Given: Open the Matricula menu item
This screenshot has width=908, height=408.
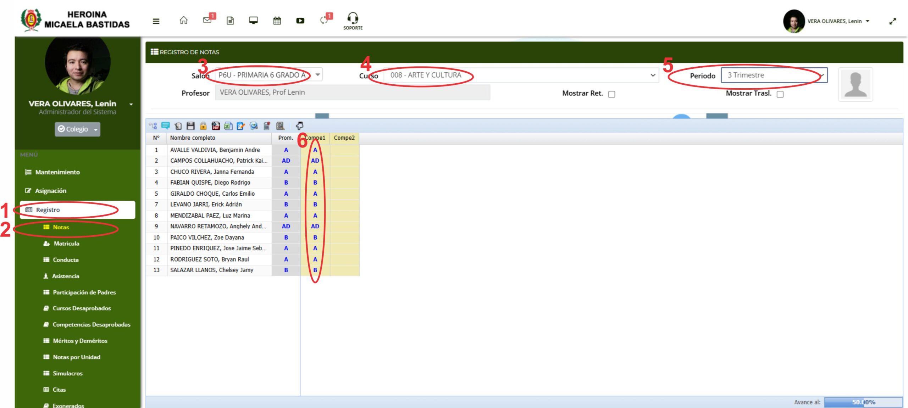Looking at the screenshot, I should (x=66, y=244).
